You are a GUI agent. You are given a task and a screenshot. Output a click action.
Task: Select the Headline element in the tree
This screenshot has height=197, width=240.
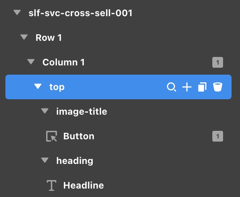click(83, 185)
